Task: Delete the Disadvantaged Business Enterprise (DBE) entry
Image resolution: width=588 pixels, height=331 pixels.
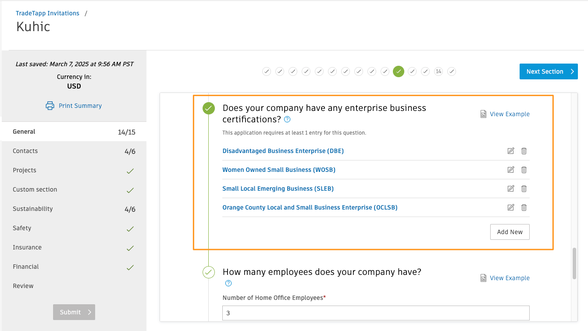Action: pyautogui.click(x=524, y=151)
